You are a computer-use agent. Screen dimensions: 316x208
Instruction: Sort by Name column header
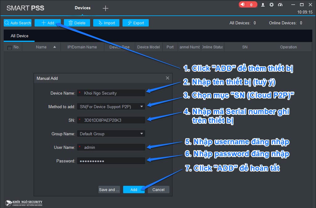pyautogui.click(x=41, y=47)
